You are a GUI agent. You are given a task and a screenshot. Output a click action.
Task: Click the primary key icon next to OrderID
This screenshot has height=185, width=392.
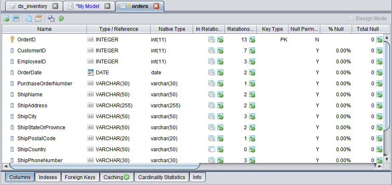click(x=12, y=39)
